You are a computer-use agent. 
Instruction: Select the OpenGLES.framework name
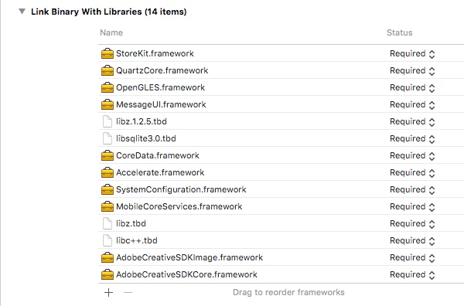[x=160, y=87]
